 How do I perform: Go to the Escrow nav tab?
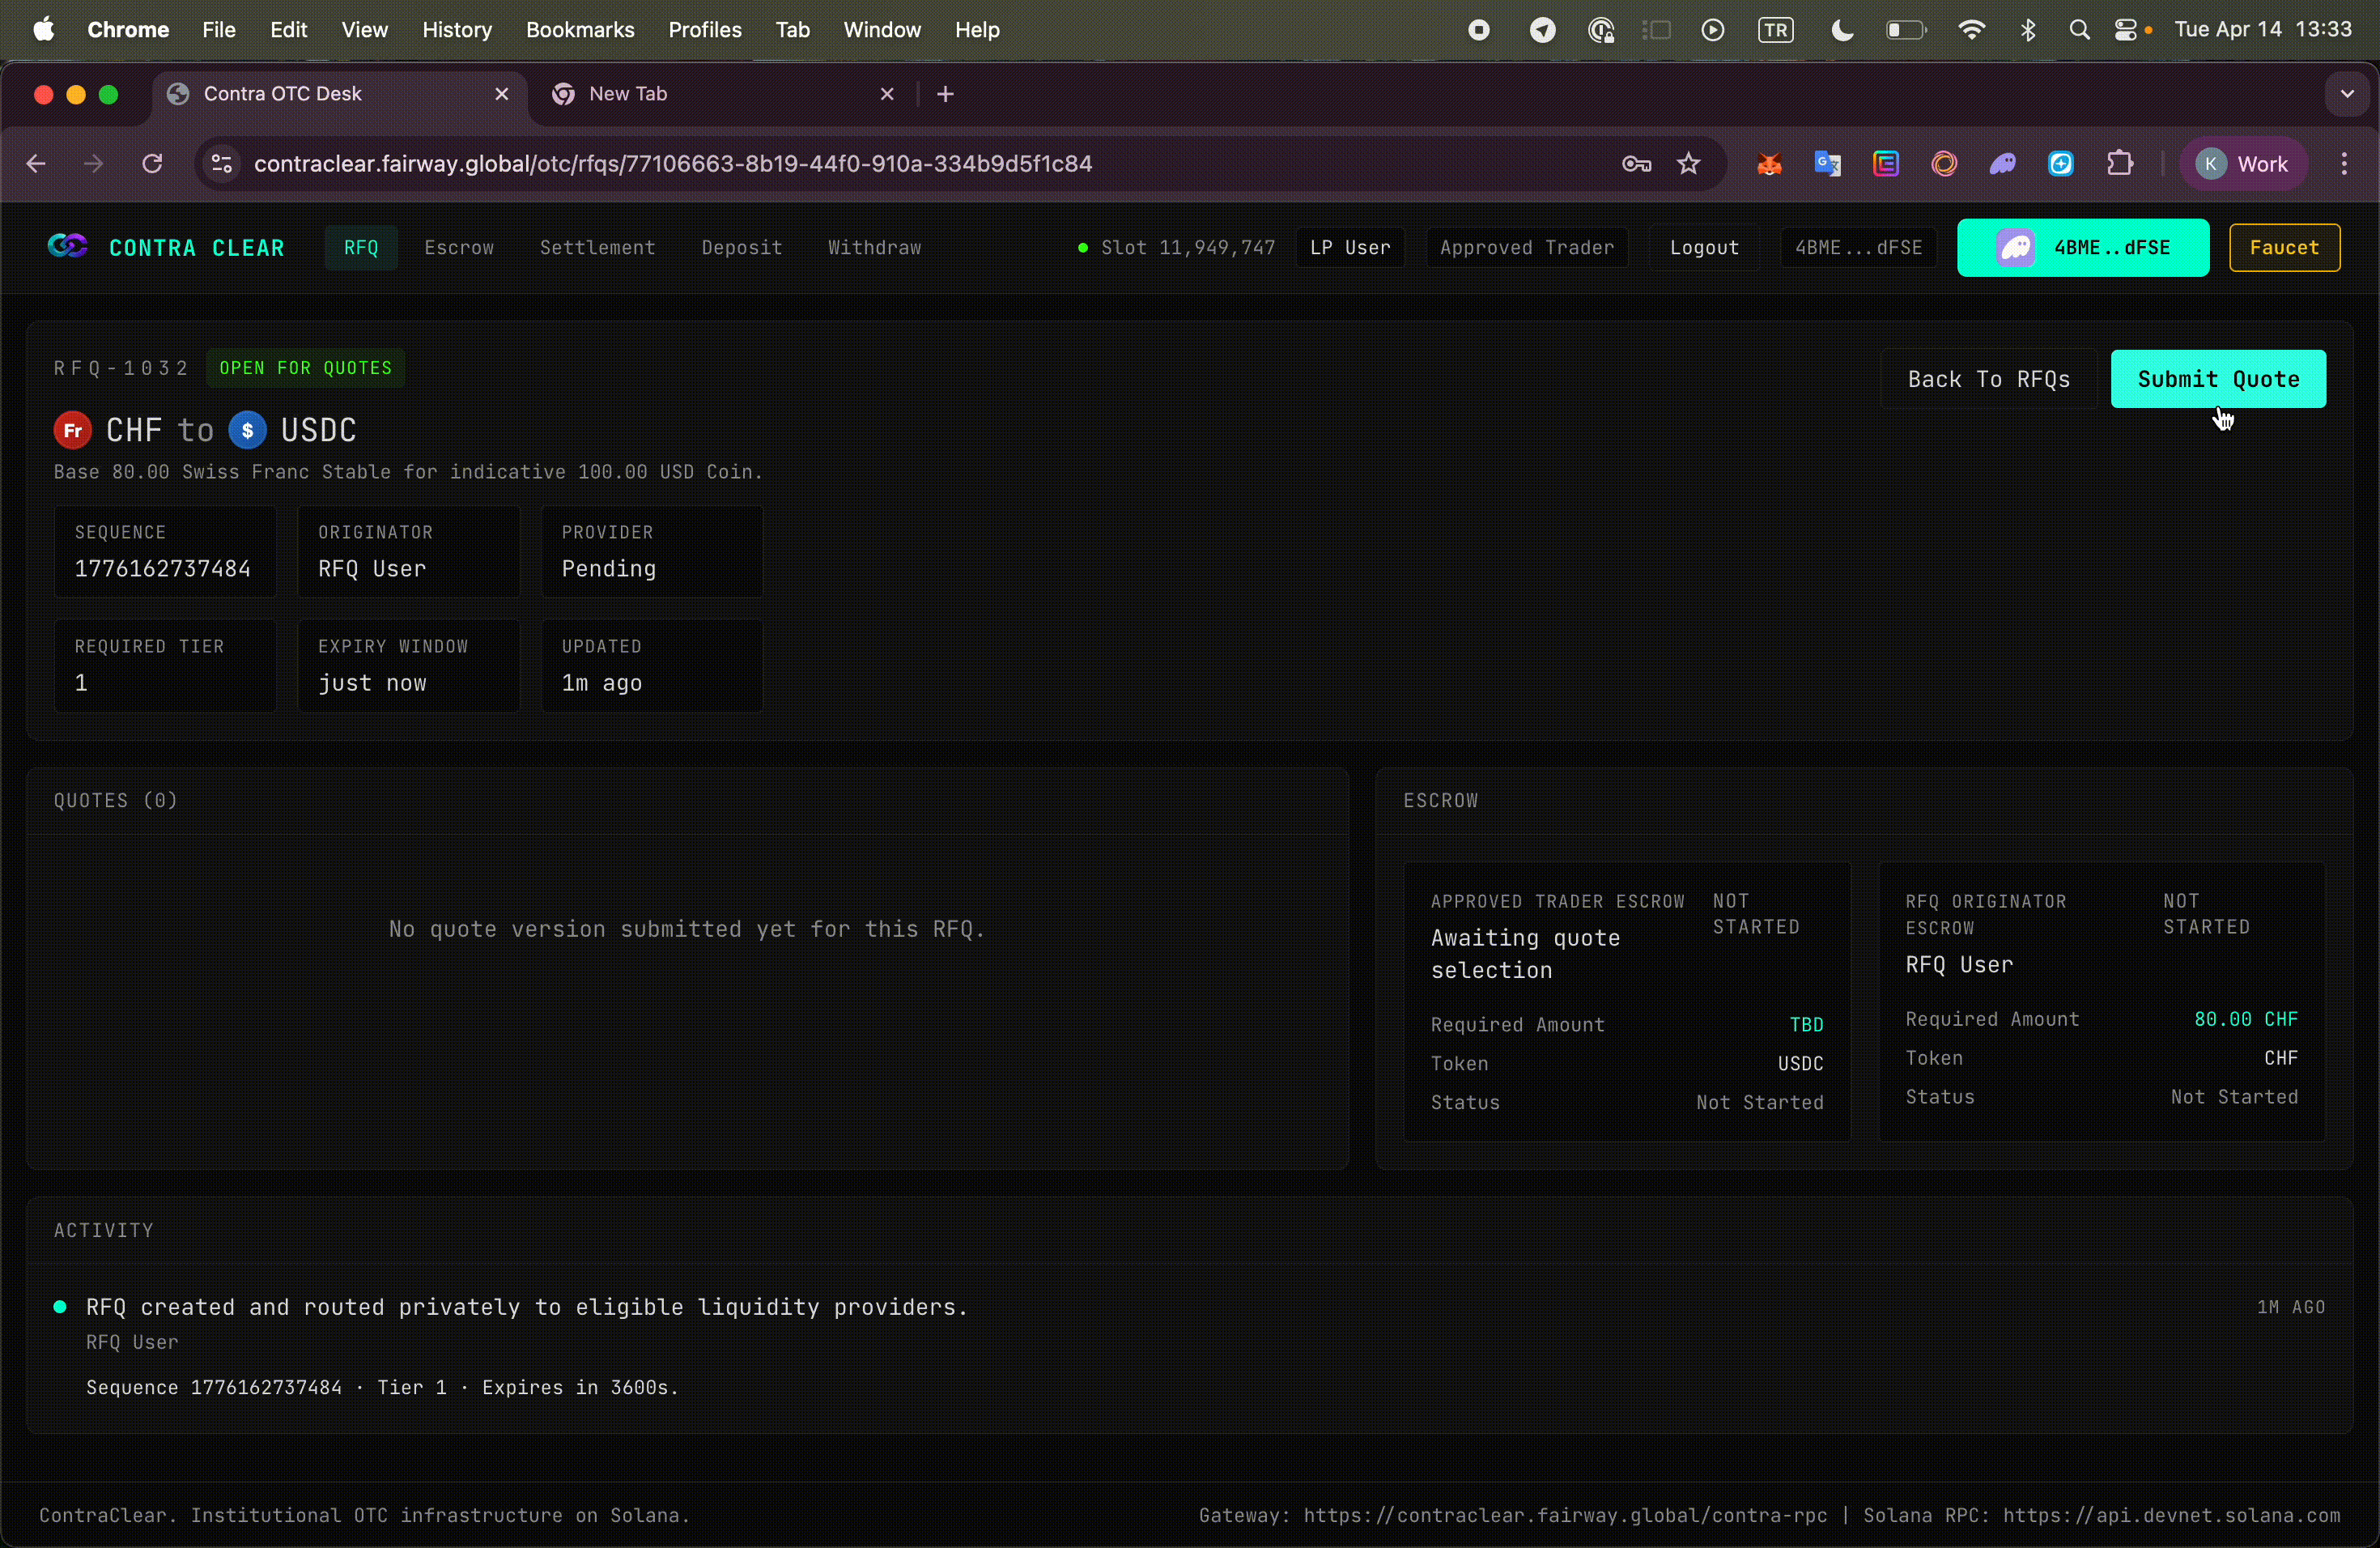[459, 247]
